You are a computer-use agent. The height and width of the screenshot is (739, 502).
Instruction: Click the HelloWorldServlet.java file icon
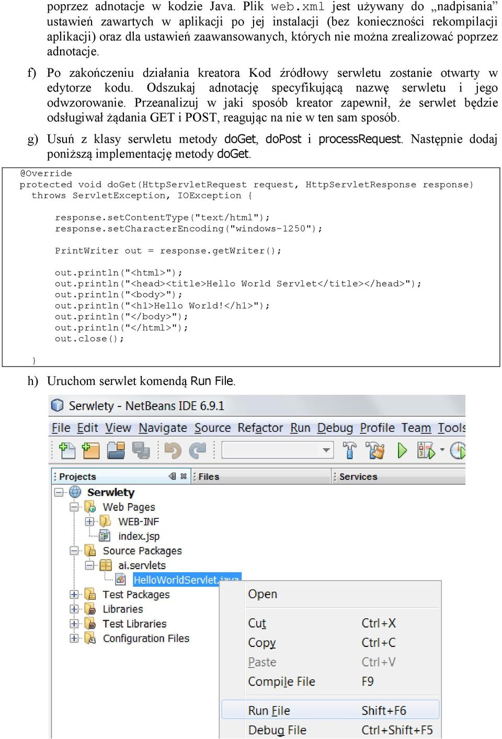121,579
